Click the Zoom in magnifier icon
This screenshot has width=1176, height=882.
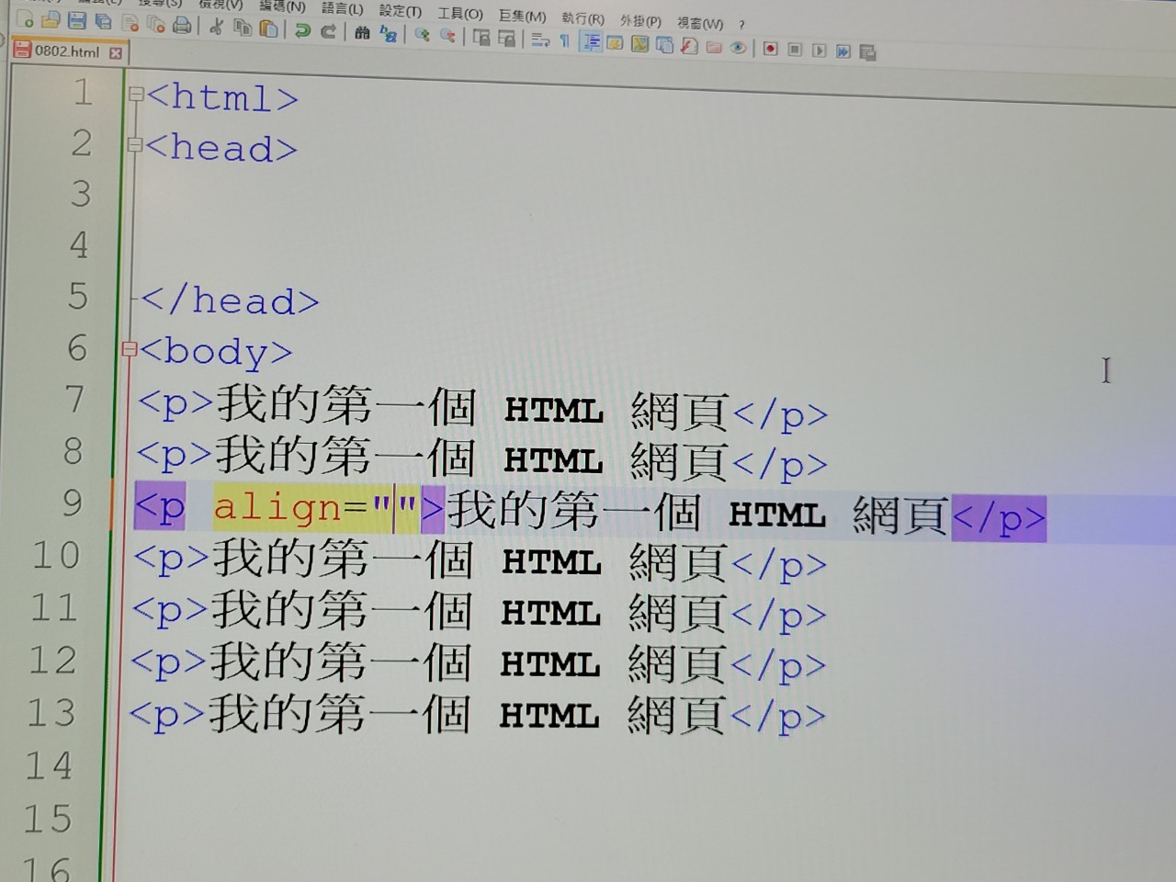click(x=422, y=36)
